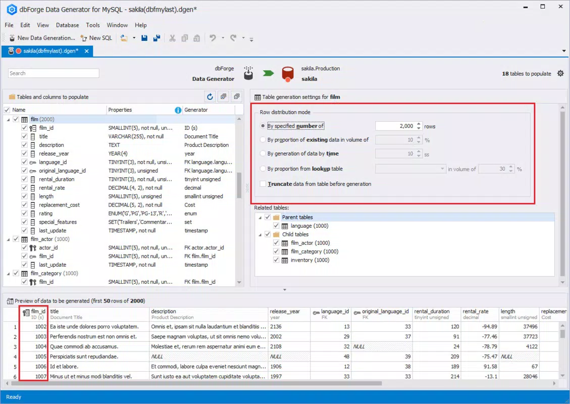Click the Copy icon in toolbar
This screenshot has height=404, width=570.
click(x=185, y=38)
